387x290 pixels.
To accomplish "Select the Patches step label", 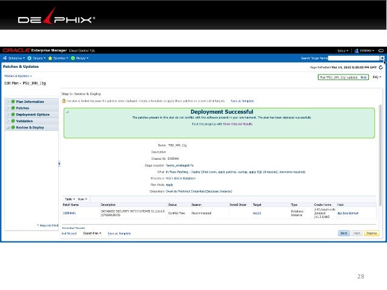I will (x=22, y=108).
